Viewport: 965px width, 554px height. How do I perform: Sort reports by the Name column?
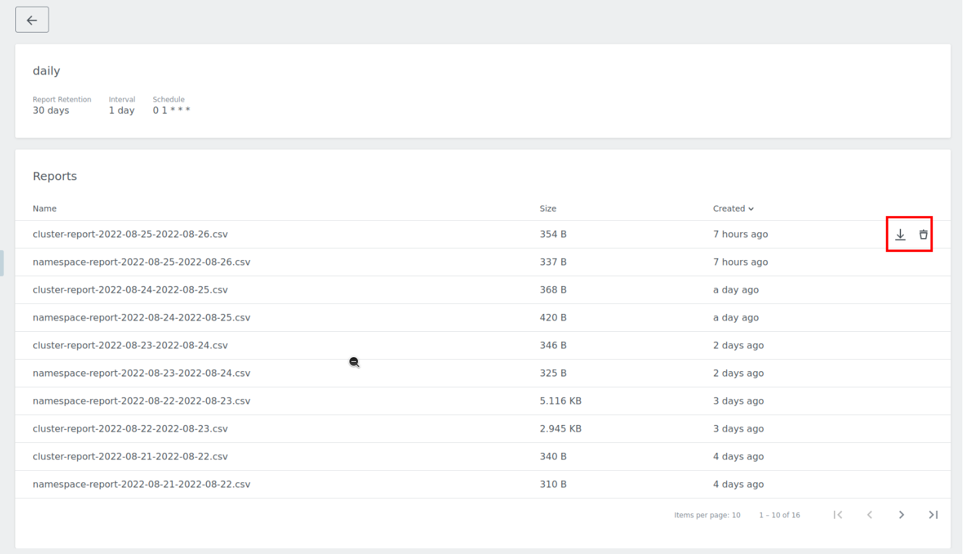click(45, 208)
